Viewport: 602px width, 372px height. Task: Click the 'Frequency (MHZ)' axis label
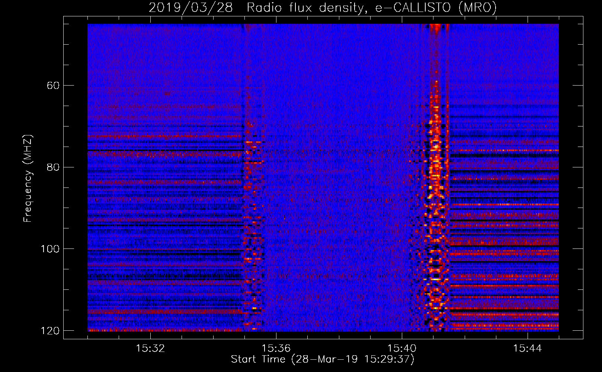click(28, 178)
